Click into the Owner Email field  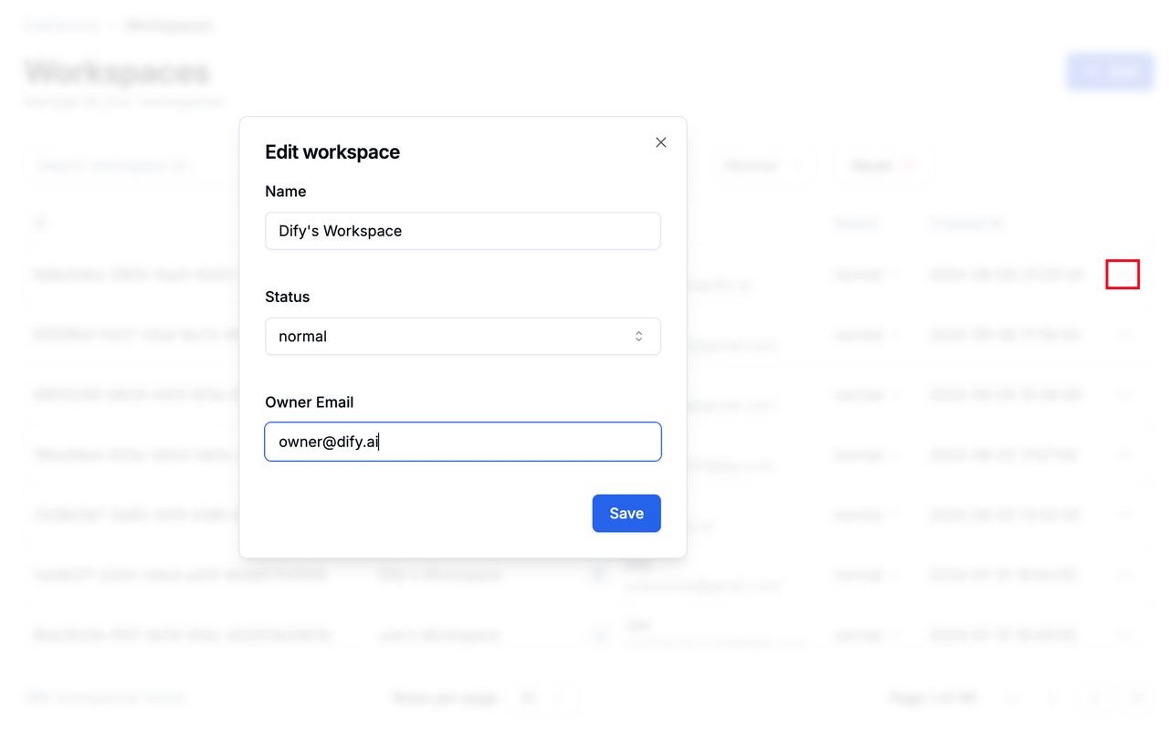tap(463, 442)
